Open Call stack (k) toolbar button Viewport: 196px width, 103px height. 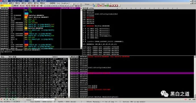[x=63, y=6]
